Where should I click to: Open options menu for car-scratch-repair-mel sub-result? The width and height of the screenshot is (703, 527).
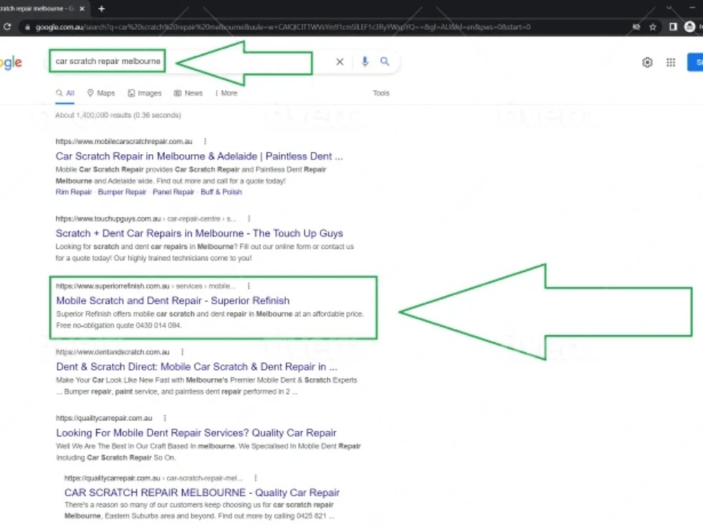coord(256,478)
